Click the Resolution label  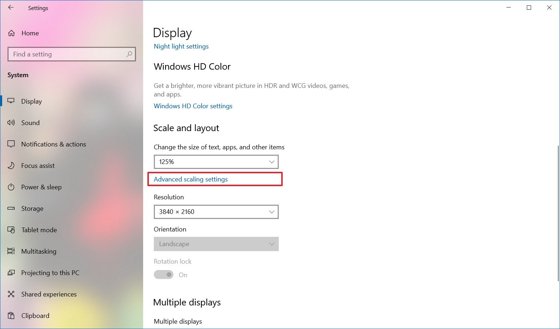[x=169, y=197]
